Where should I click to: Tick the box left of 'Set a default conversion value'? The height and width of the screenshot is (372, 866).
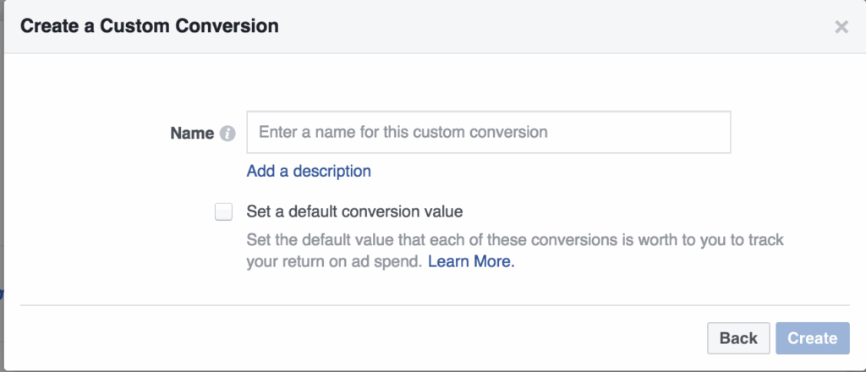(x=223, y=211)
